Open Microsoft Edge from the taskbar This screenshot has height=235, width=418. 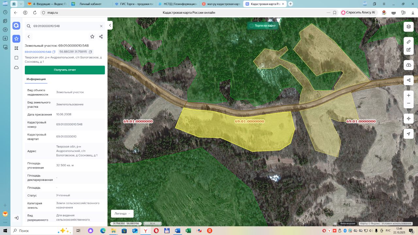pyautogui.click(x=103, y=231)
